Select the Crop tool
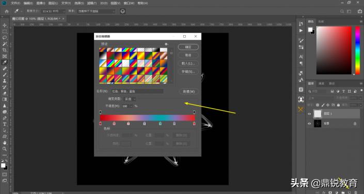The width and height of the screenshot is (364, 194). coord(5,50)
